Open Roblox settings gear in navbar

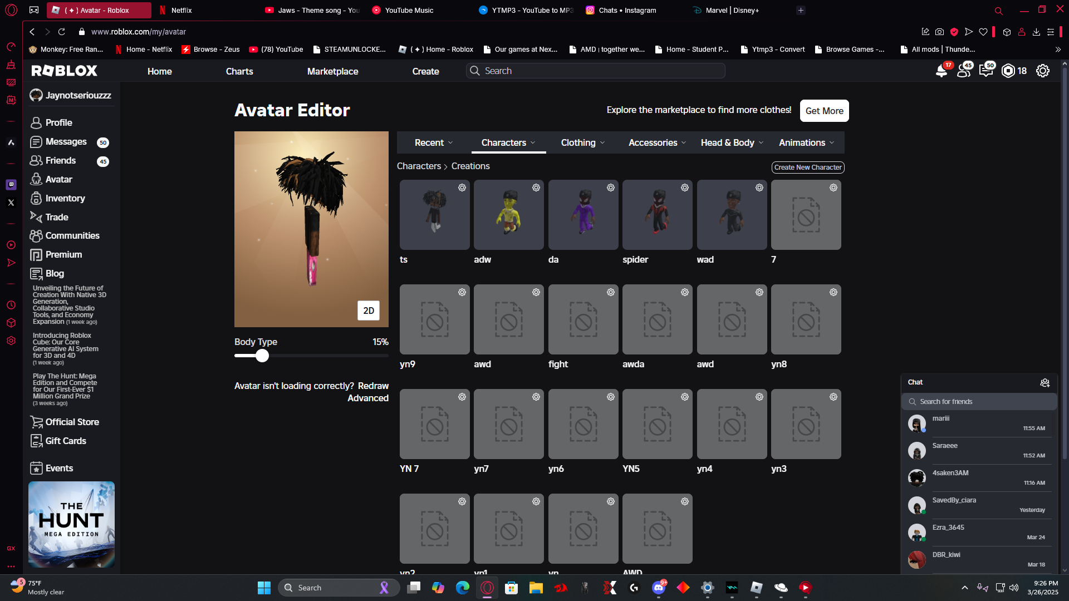point(1042,71)
